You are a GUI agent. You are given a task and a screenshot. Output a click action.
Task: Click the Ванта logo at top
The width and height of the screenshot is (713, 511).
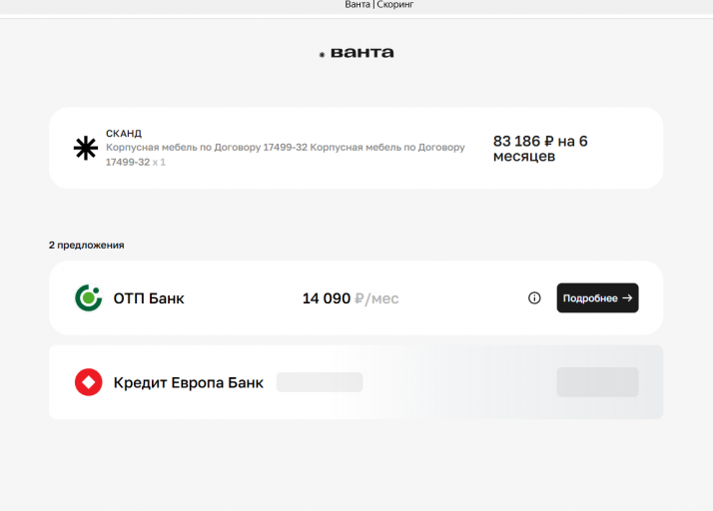pyautogui.click(x=356, y=53)
